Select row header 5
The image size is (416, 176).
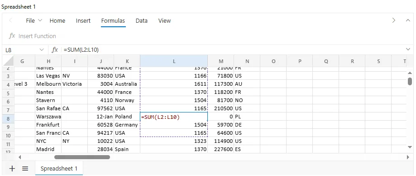coord(8,93)
